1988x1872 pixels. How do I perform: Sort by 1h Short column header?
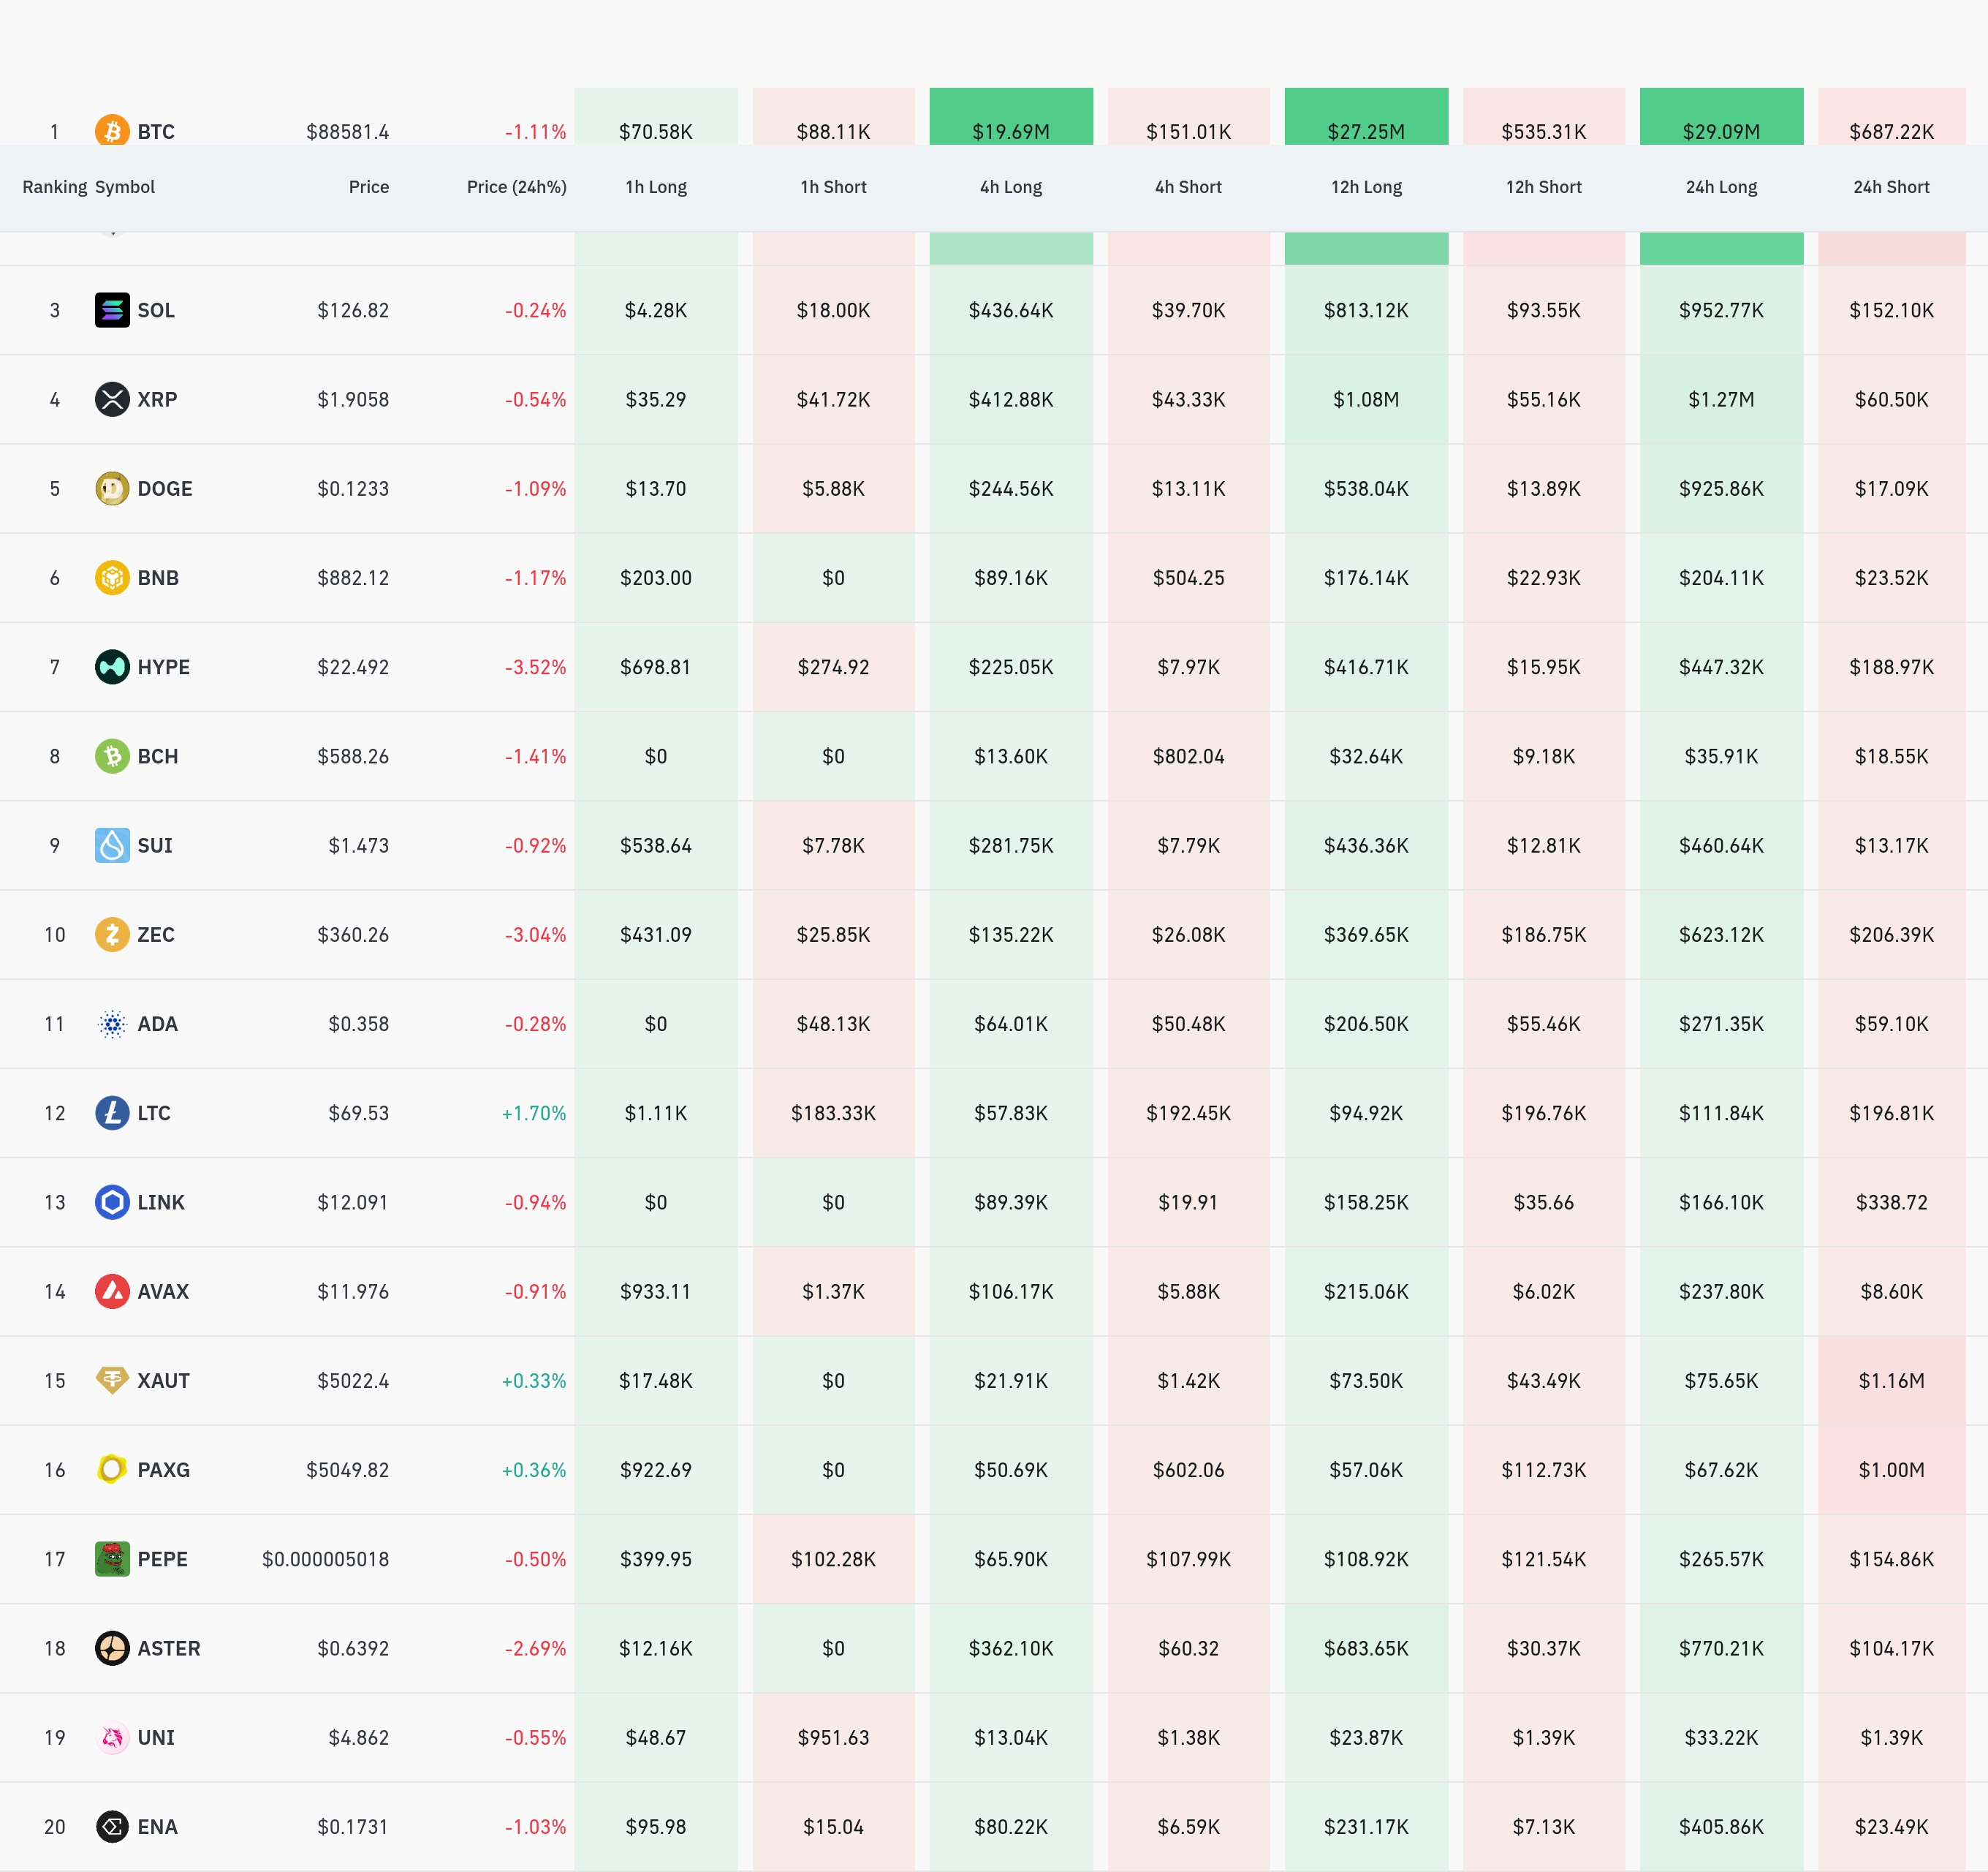click(x=833, y=187)
